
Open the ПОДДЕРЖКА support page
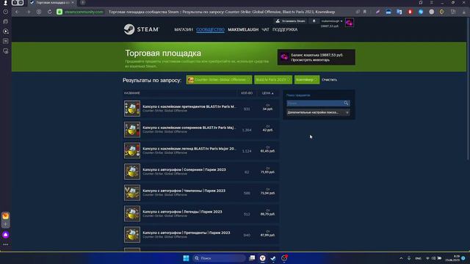point(285,29)
